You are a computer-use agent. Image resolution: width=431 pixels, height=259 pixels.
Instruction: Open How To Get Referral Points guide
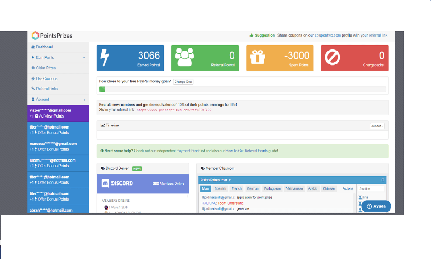[246, 151]
